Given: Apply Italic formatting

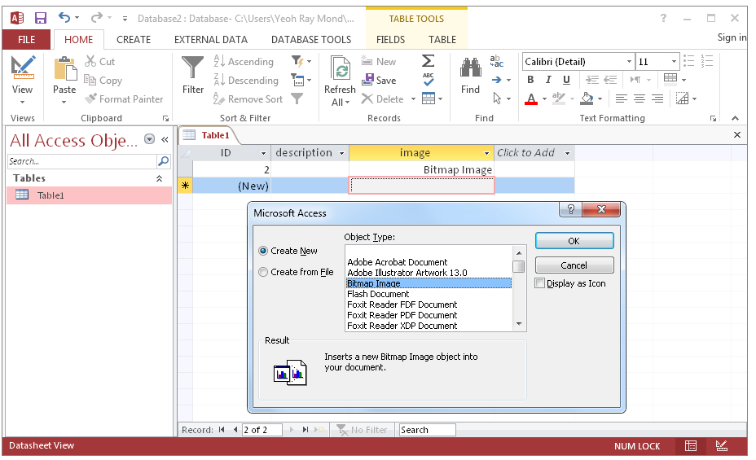Looking at the screenshot, I should click(548, 80).
